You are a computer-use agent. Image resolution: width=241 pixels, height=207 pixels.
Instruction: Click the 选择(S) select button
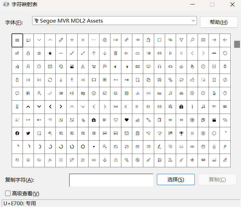[x=176, y=180]
